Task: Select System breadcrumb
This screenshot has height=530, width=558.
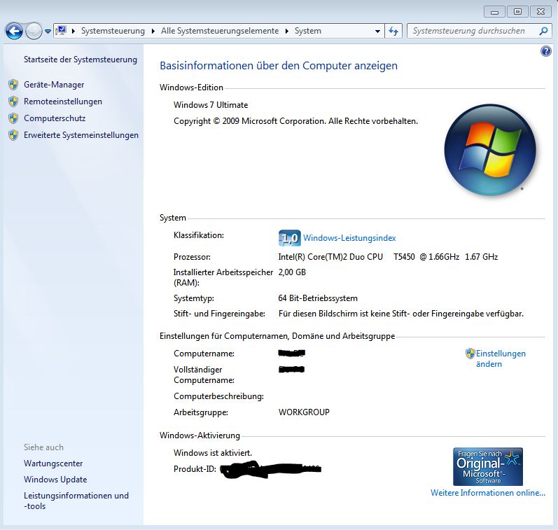Action: tap(308, 31)
